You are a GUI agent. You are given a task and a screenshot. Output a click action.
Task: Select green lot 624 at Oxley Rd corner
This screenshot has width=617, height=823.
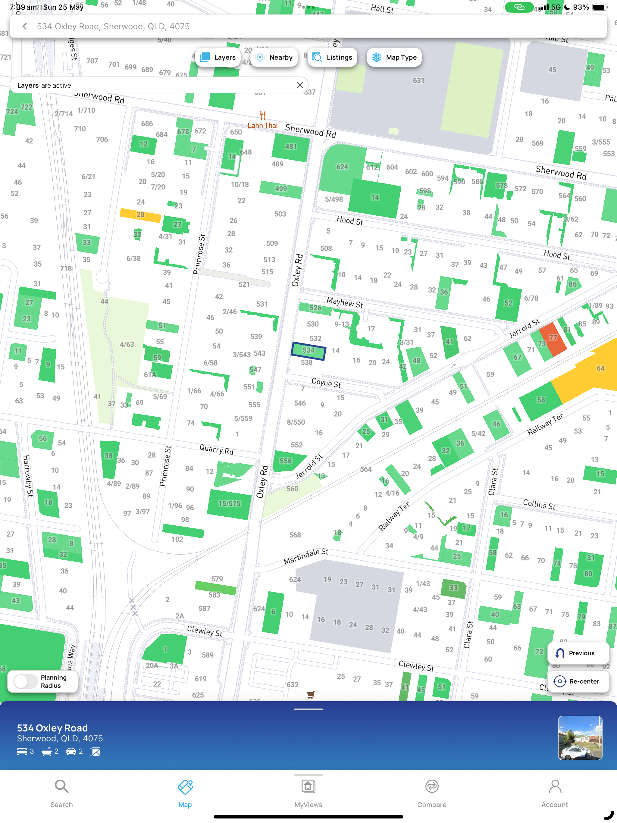click(342, 167)
